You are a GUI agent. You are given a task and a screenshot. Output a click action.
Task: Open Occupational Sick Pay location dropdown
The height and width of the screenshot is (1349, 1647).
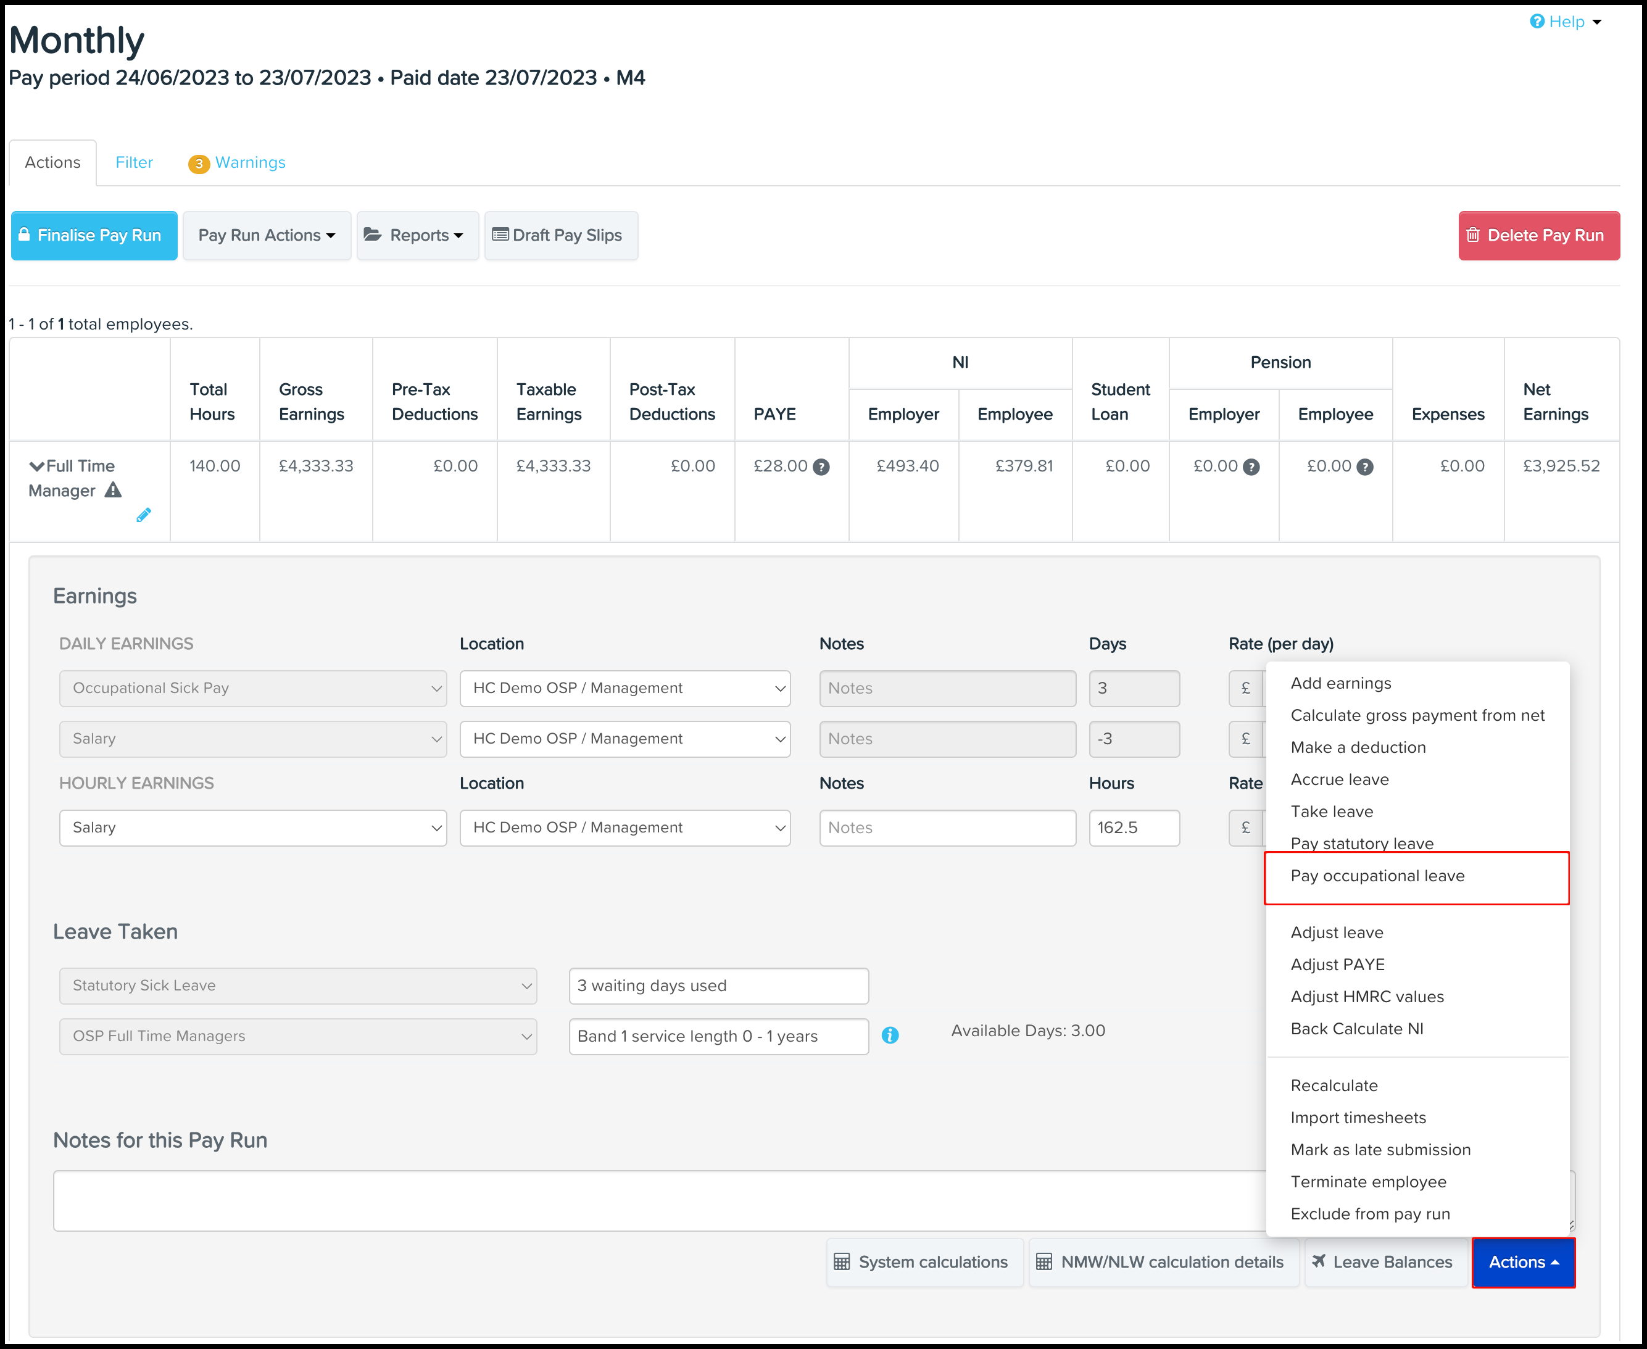(624, 689)
